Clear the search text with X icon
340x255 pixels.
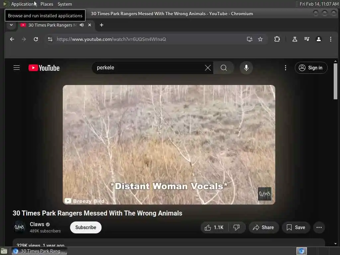point(208,68)
